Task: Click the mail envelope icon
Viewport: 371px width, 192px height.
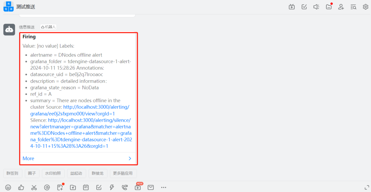Action: coord(151,188)
